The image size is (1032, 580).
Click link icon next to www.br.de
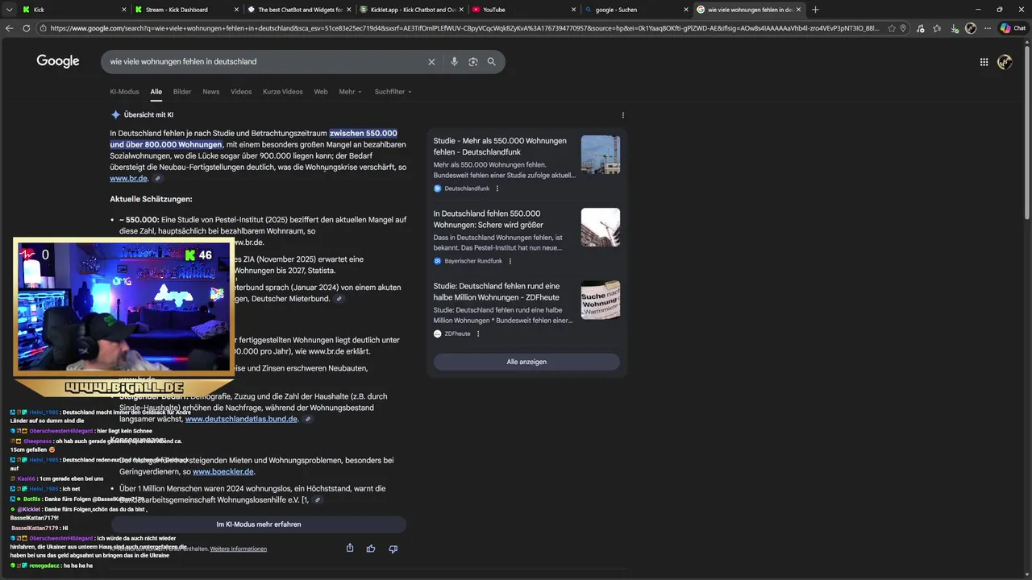tap(158, 179)
